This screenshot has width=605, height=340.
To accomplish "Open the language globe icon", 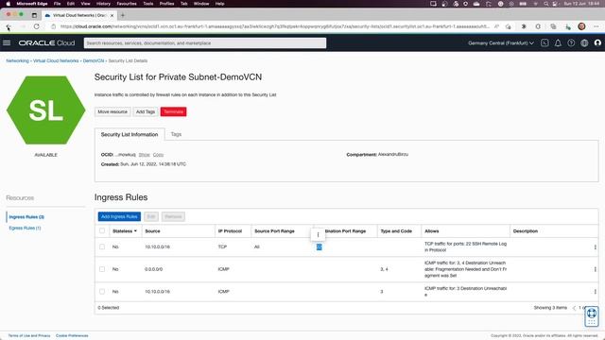I will pos(584,43).
